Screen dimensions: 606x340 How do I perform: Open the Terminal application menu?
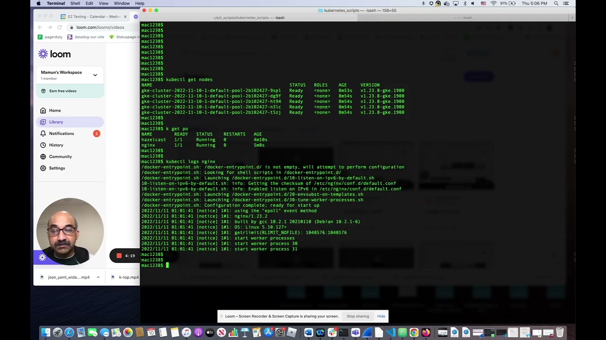56,3
